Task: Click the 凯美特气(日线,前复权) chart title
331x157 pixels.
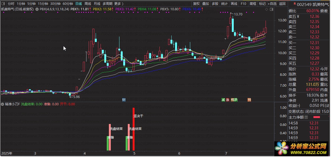Action: coord(18,9)
